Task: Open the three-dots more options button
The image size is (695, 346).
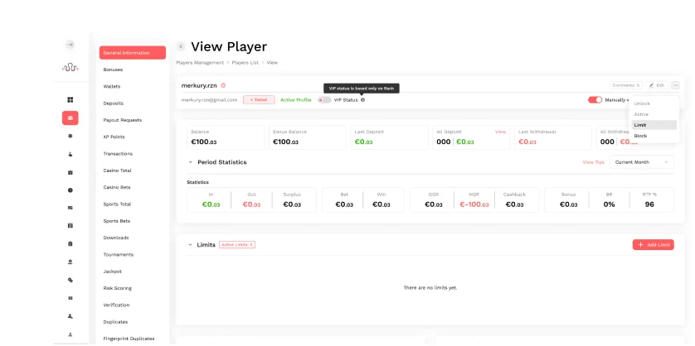Action: point(675,85)
